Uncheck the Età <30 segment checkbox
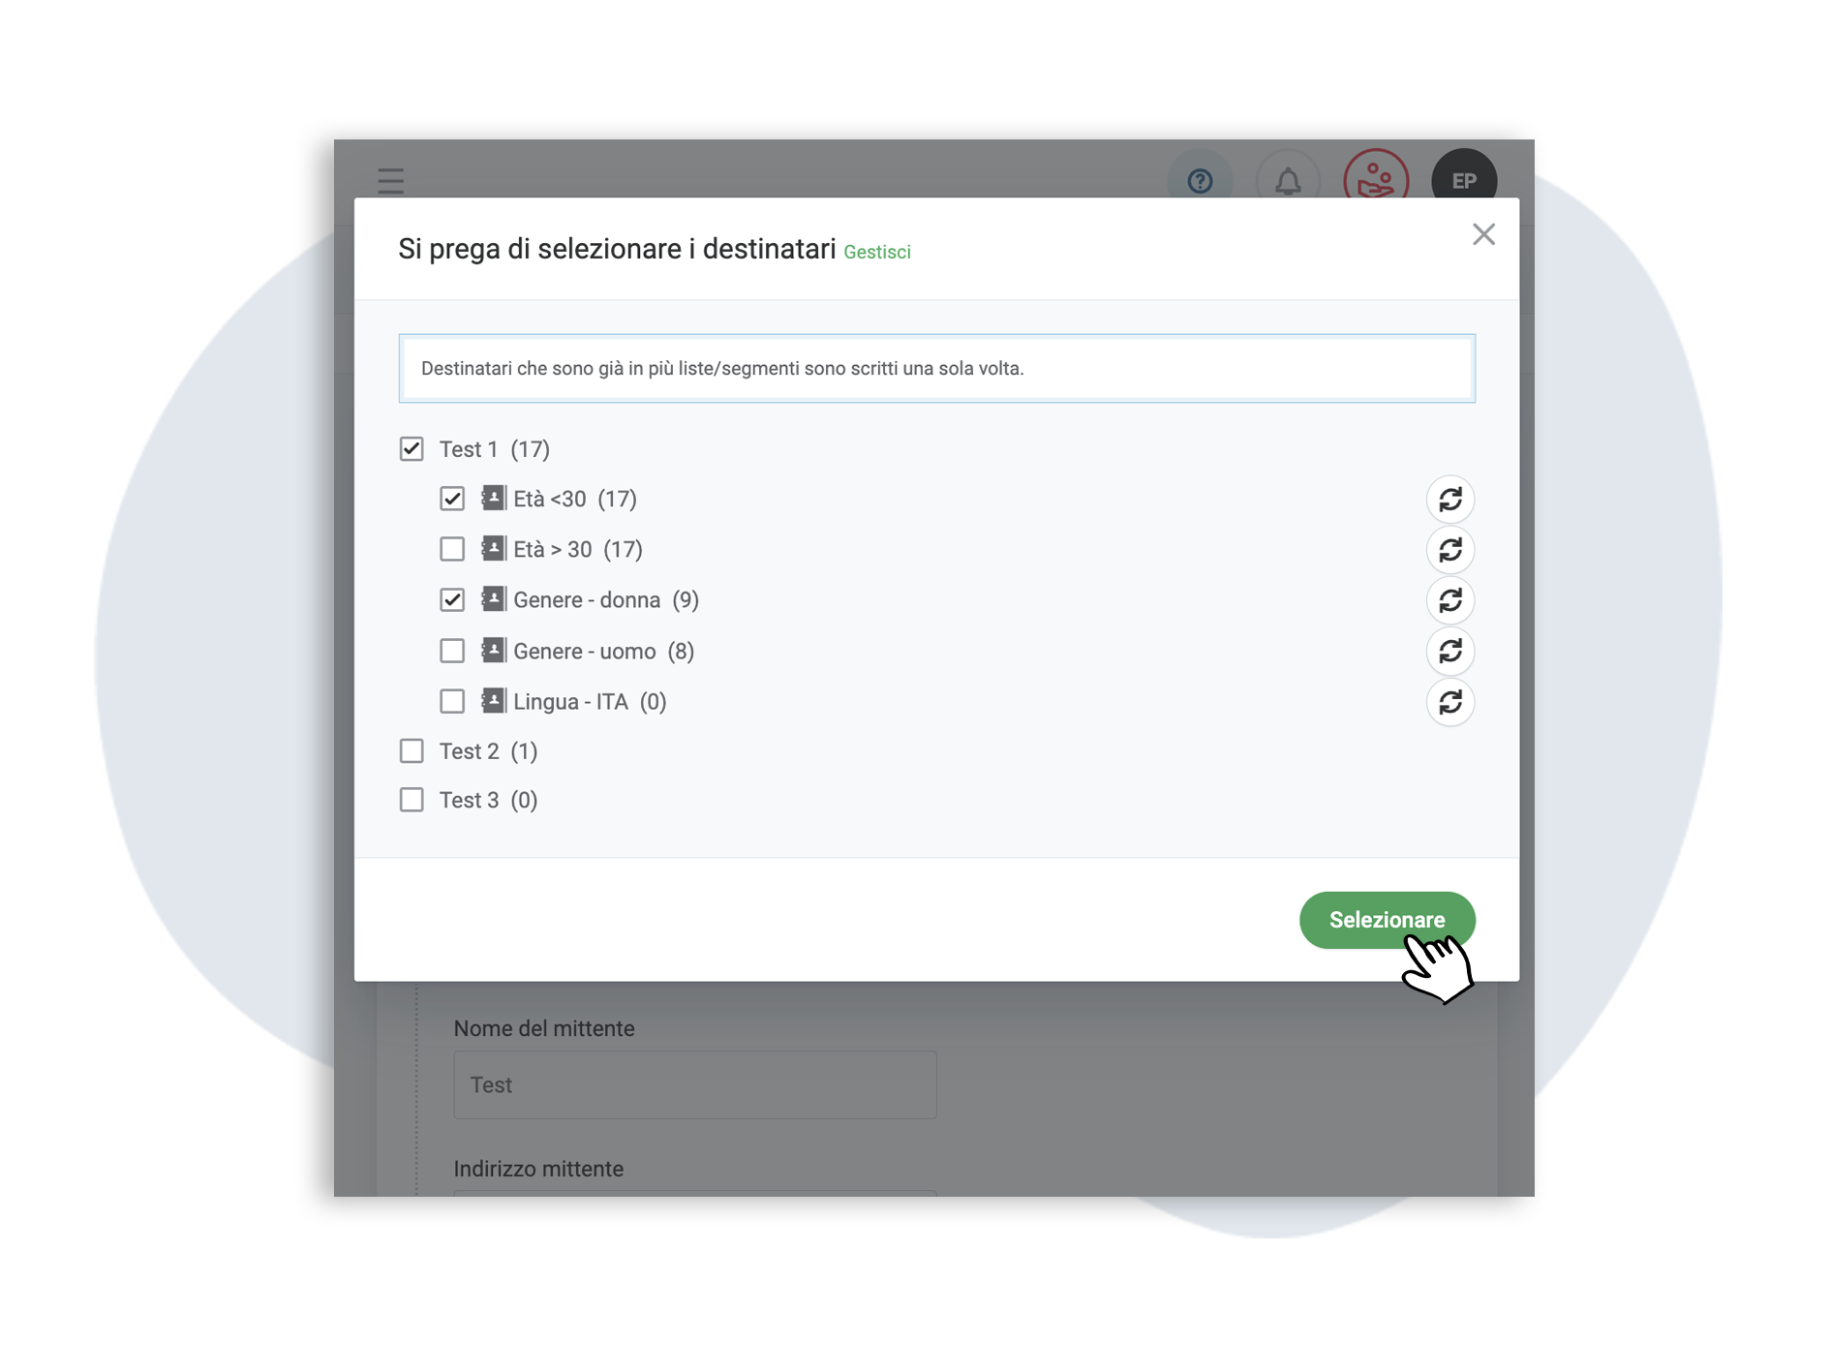1830x1372 pixels. coord(452,499)
